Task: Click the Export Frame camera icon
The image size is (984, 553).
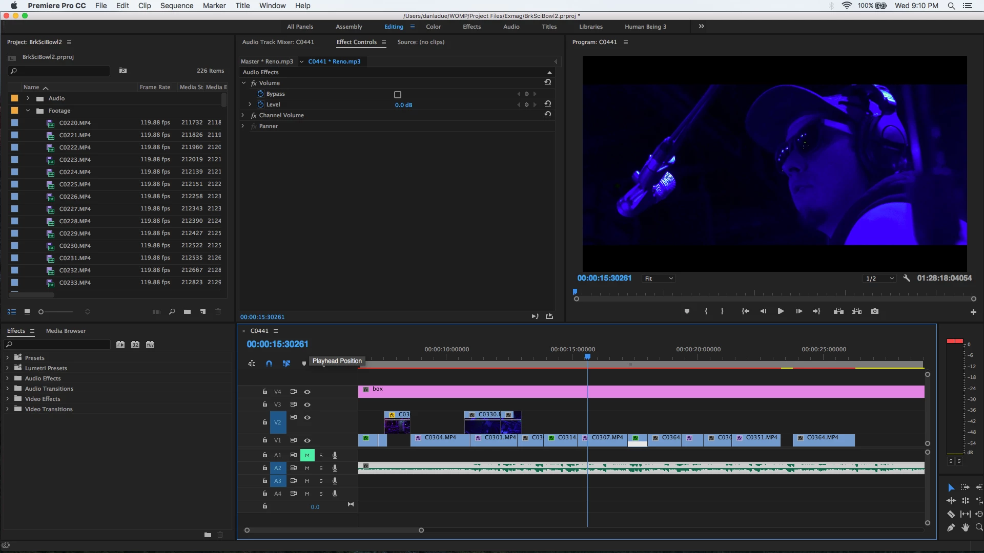Action: point(875,311)
